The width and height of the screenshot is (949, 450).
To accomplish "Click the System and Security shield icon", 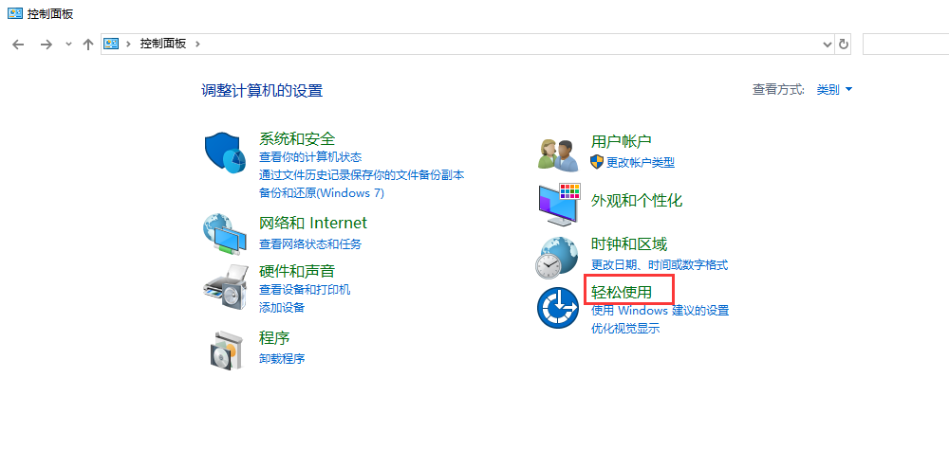I will click(226, 153).
